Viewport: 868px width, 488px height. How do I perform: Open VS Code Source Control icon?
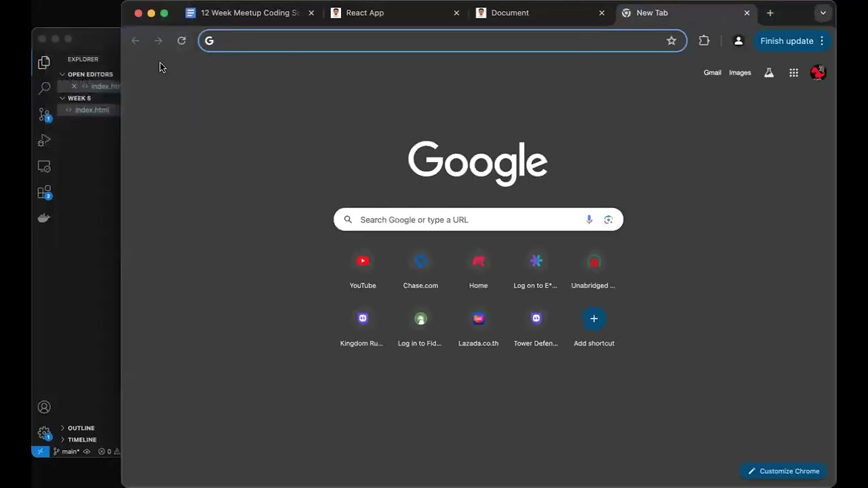44,115
